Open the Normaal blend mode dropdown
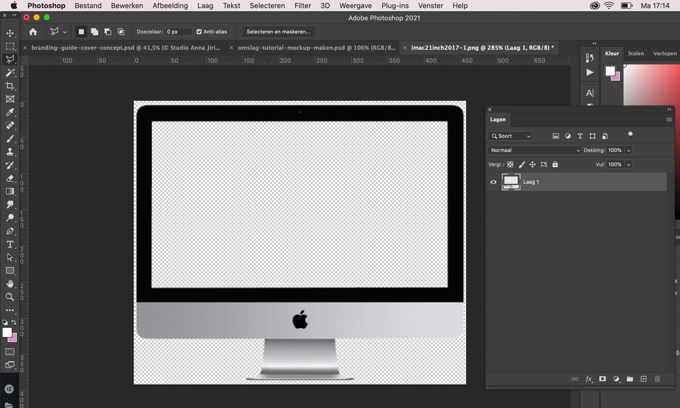680x408 pixels. click(534, 150)
